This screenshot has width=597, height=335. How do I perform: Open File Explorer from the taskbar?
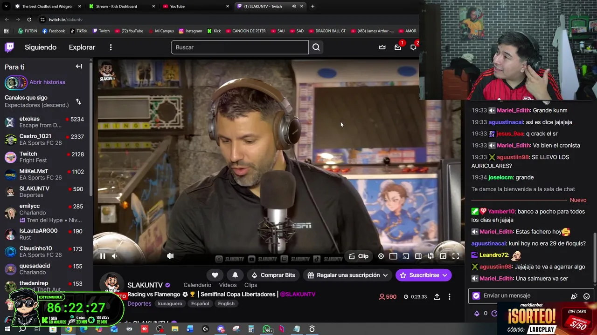tap(175, 329)
